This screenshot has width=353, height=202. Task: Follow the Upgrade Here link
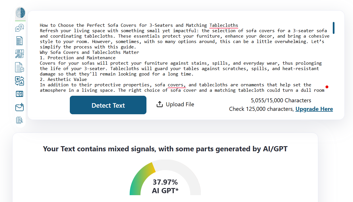pos(314,109)
